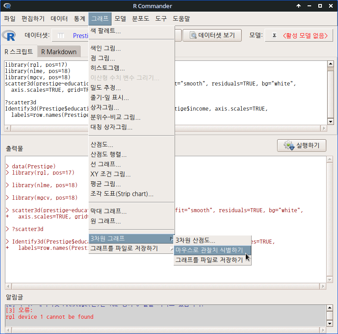Screen dimensions: 338x334
Task: Click the run gear icon on 실행하기
Action: pyautogui.click(x=289, y=146)
